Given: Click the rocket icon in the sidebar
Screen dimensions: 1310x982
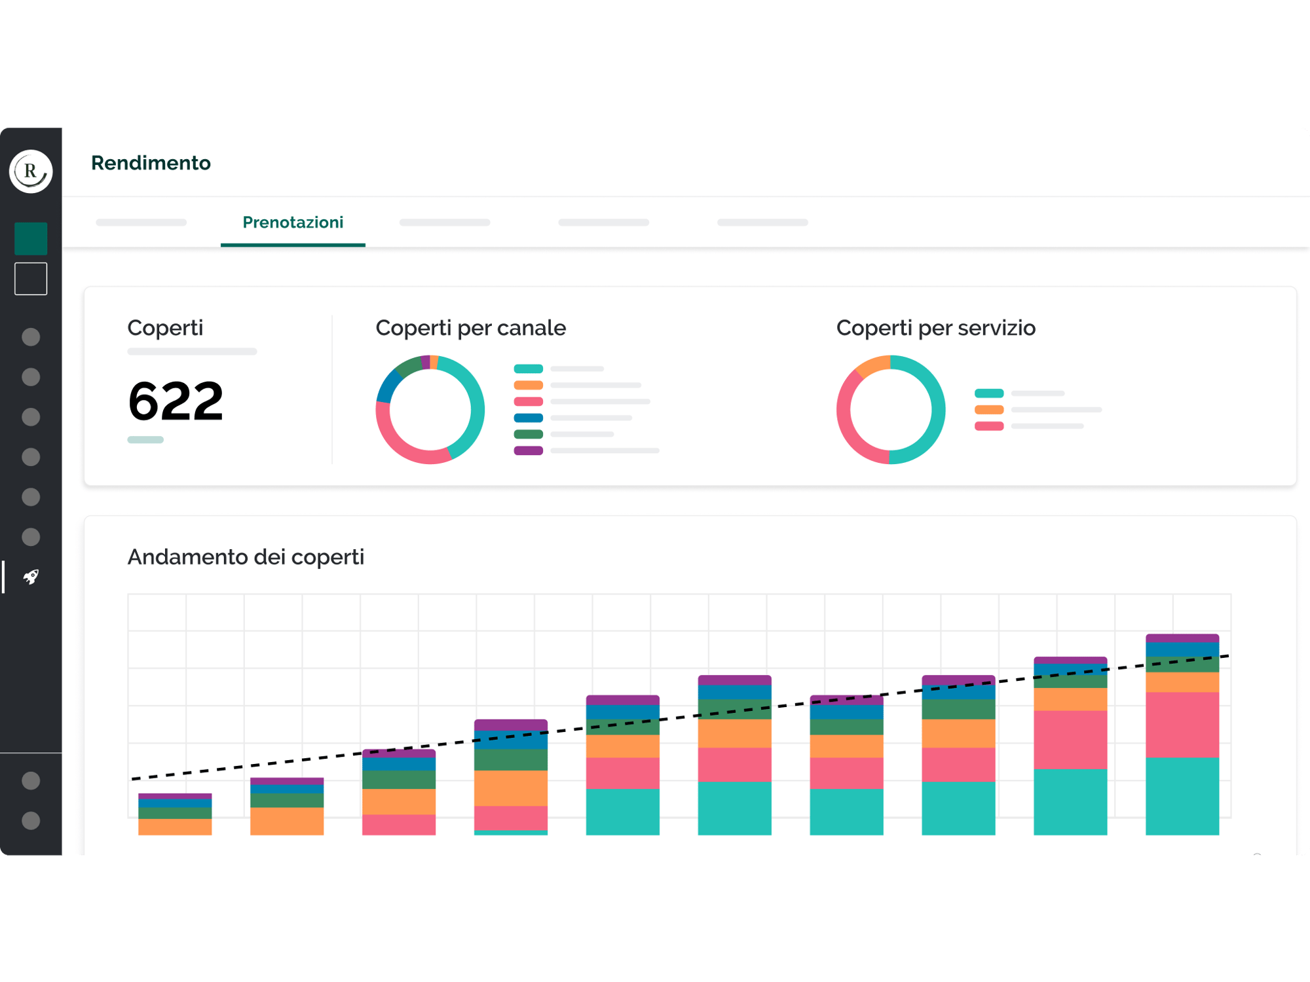Looking at the screenshot, I should (x=31, y=577).
